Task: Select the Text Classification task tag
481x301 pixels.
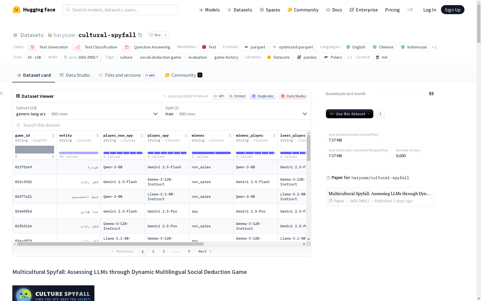Action: pos(96,47)
